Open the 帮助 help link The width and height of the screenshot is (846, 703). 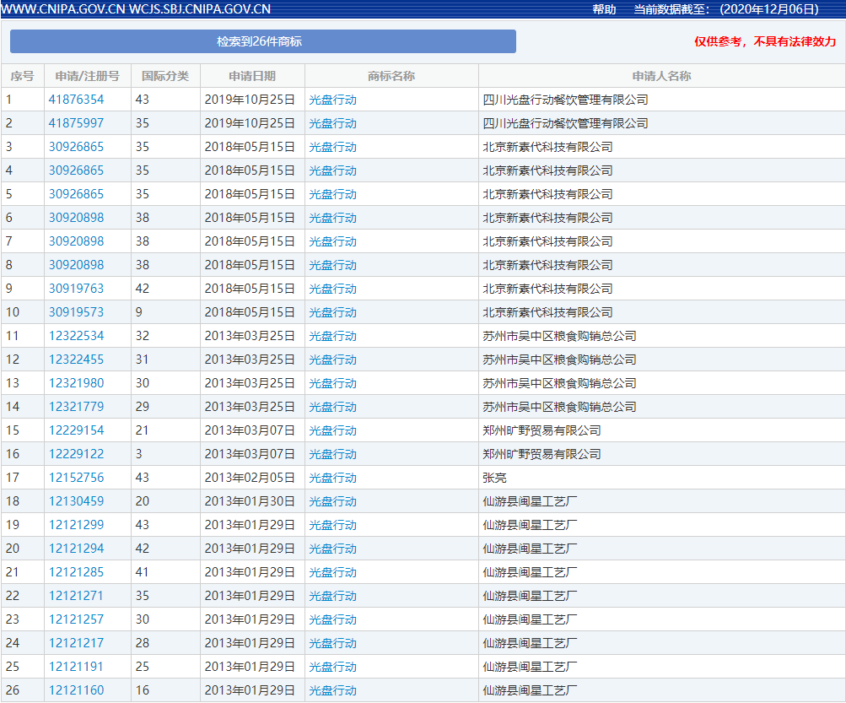click(x=604, y=9)
